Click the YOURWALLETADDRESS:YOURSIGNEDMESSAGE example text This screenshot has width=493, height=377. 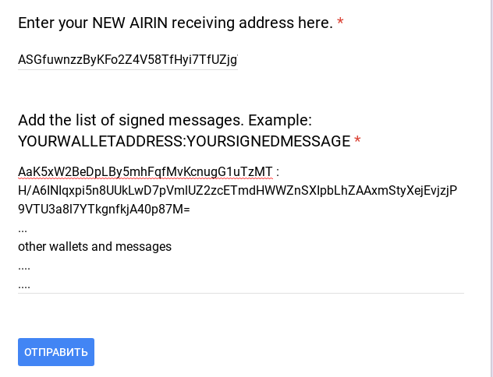184,141
